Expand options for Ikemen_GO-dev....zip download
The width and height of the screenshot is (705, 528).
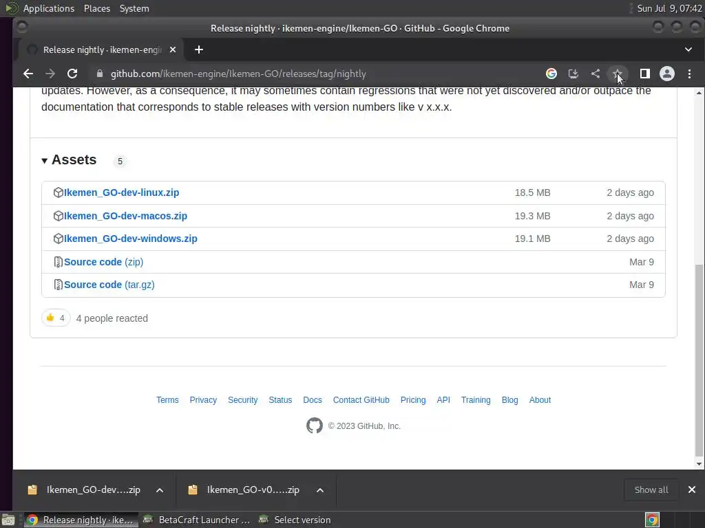click(160, 489)
